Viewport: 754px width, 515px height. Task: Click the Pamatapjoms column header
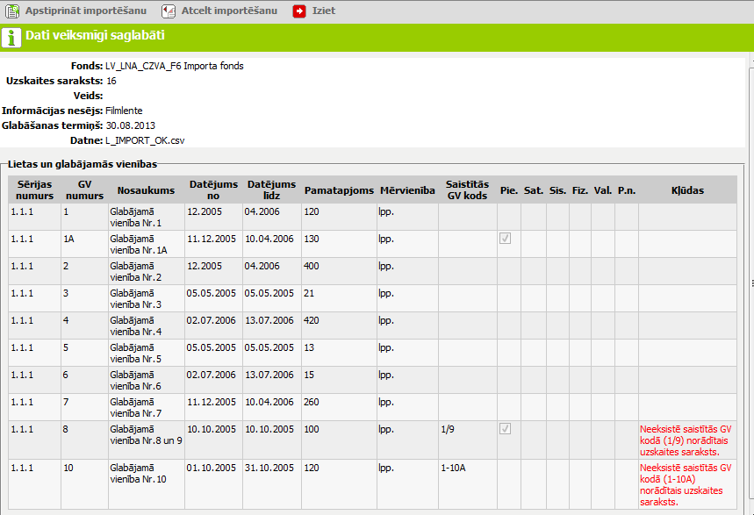tap(339, 190)
